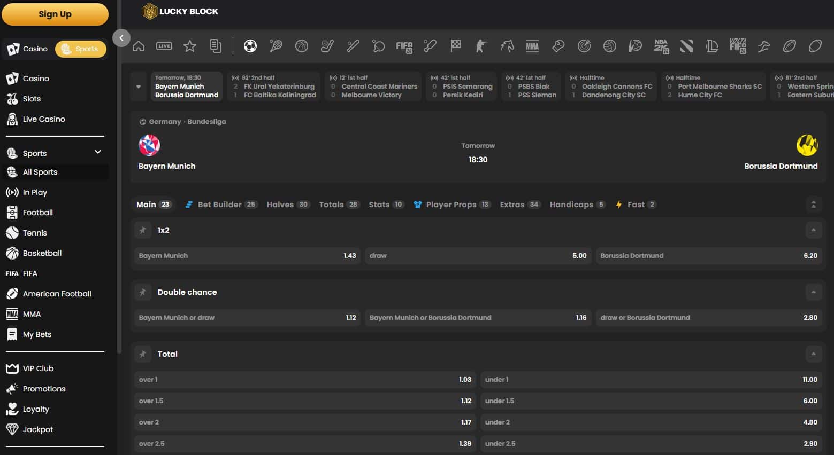Open the Handicaps tab
The width and height of the screenshot is (834, 455).
point(578,205)
